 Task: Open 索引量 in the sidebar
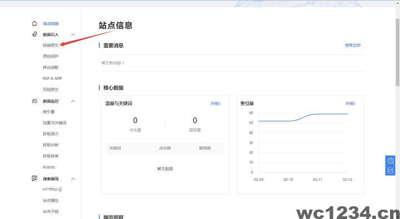(x=49, y=111)
